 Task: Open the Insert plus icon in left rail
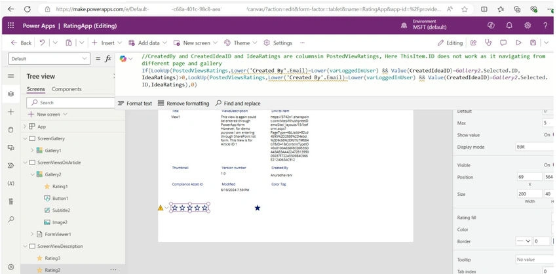point(11,112)
